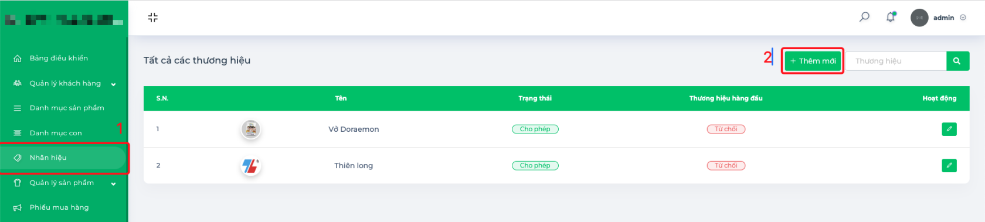The image size is (985, 222).
Task: Edit the Thiên long brand with pencil icon
Action: pyautogui.click(x=949, y=165)
